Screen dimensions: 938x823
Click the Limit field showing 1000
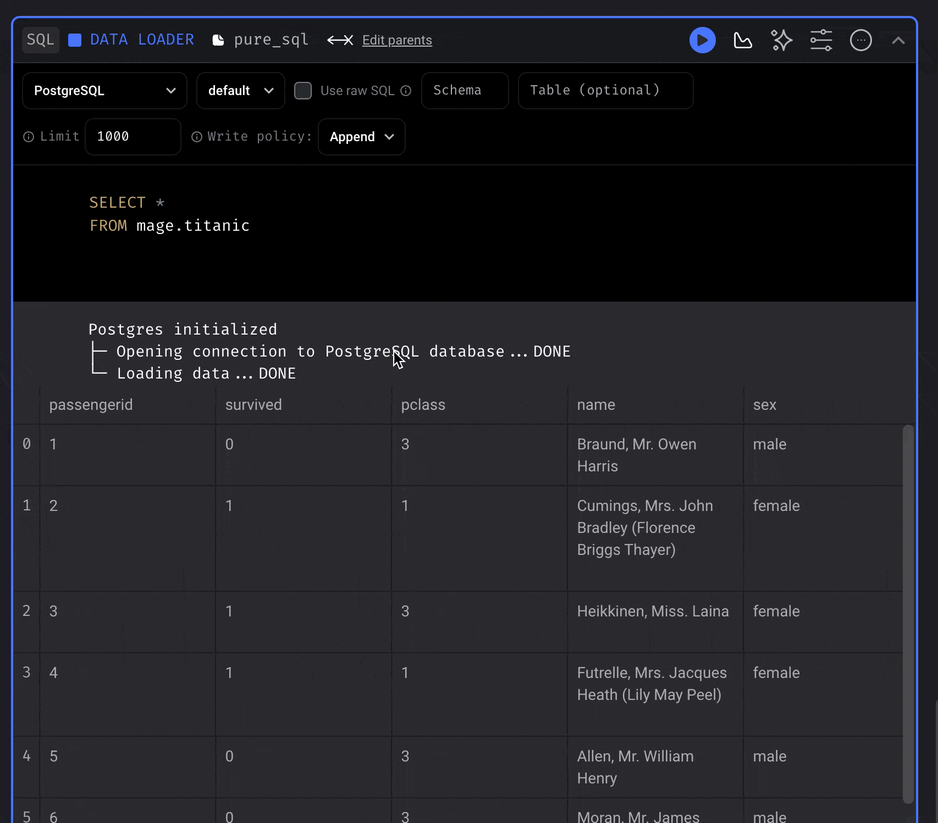coord(133,137)
